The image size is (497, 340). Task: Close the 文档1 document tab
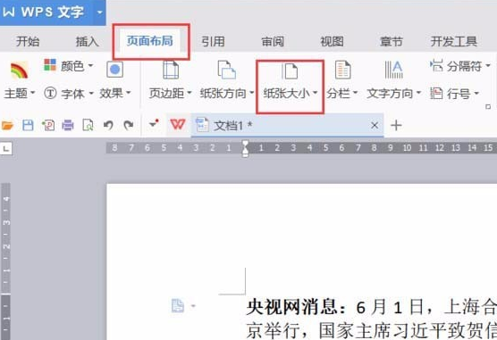[x=375, y=126]
